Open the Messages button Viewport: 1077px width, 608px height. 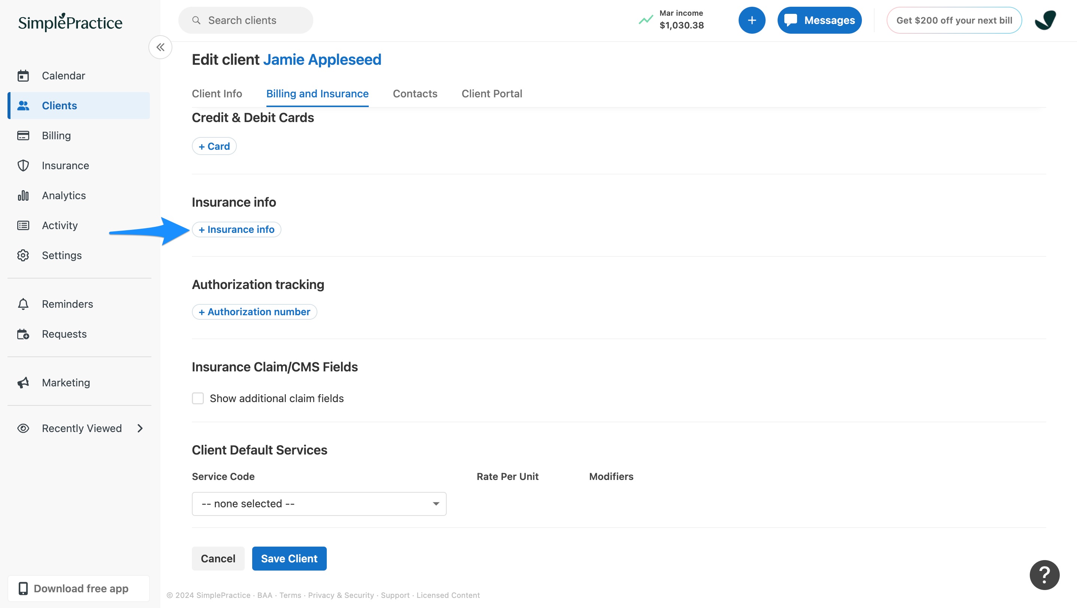point(819,20)
